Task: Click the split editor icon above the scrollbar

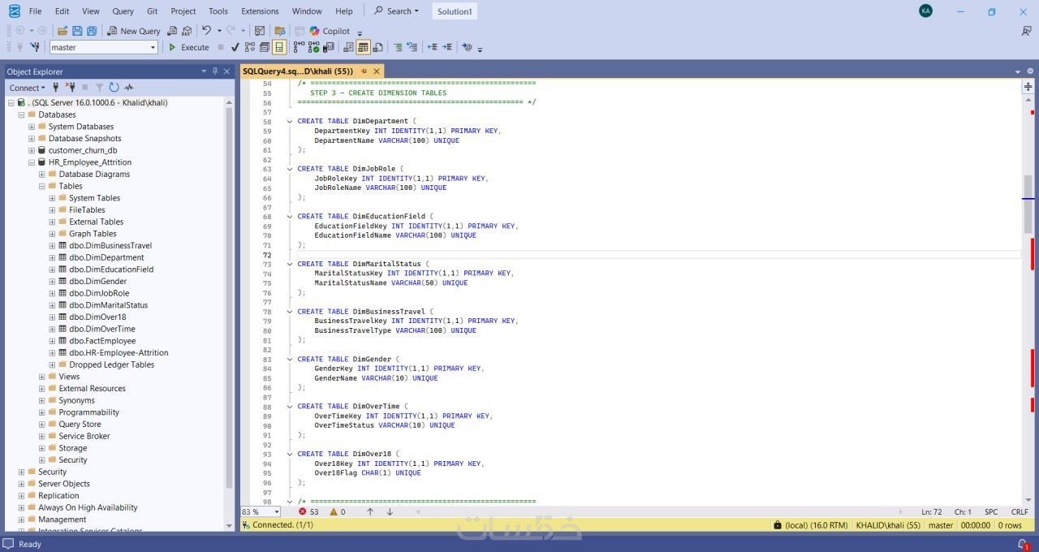Action: (1028, 86)
